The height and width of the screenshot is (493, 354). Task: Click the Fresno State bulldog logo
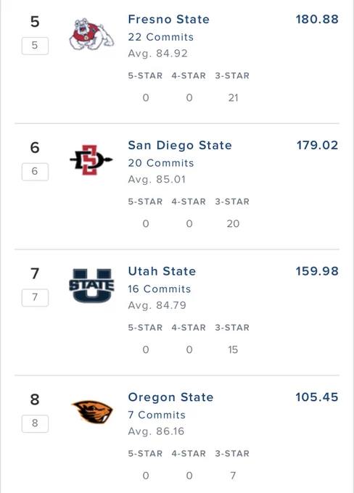(91, 34)
